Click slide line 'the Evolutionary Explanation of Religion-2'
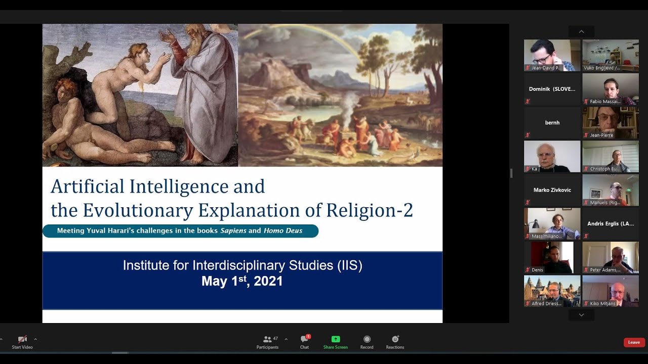The width and height of the screenshot is (648, 364). point(232,210)
